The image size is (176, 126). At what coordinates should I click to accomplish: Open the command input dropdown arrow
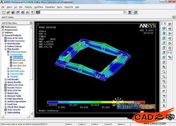coord(124,12)
